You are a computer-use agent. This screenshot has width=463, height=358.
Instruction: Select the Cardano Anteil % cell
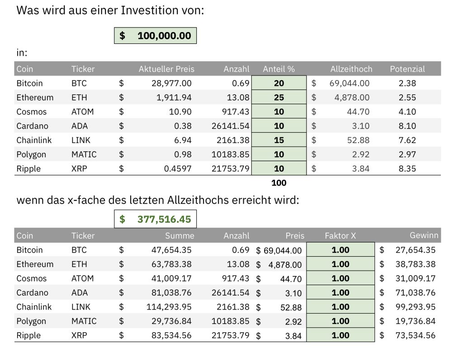pyautogui.click(x=279, y=126)
